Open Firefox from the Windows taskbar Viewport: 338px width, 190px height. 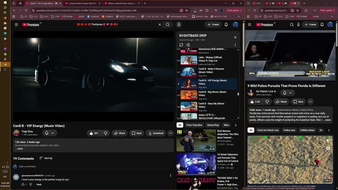5,18
